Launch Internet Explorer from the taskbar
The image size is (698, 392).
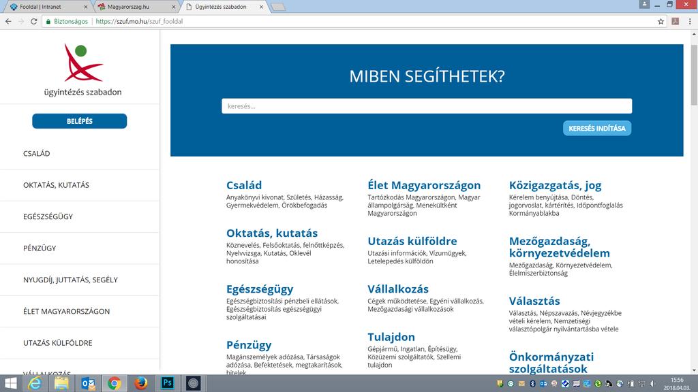(x=35, y=383)
